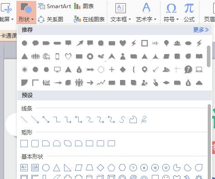Pick the open book recommended shape

[x=199, y=56]
